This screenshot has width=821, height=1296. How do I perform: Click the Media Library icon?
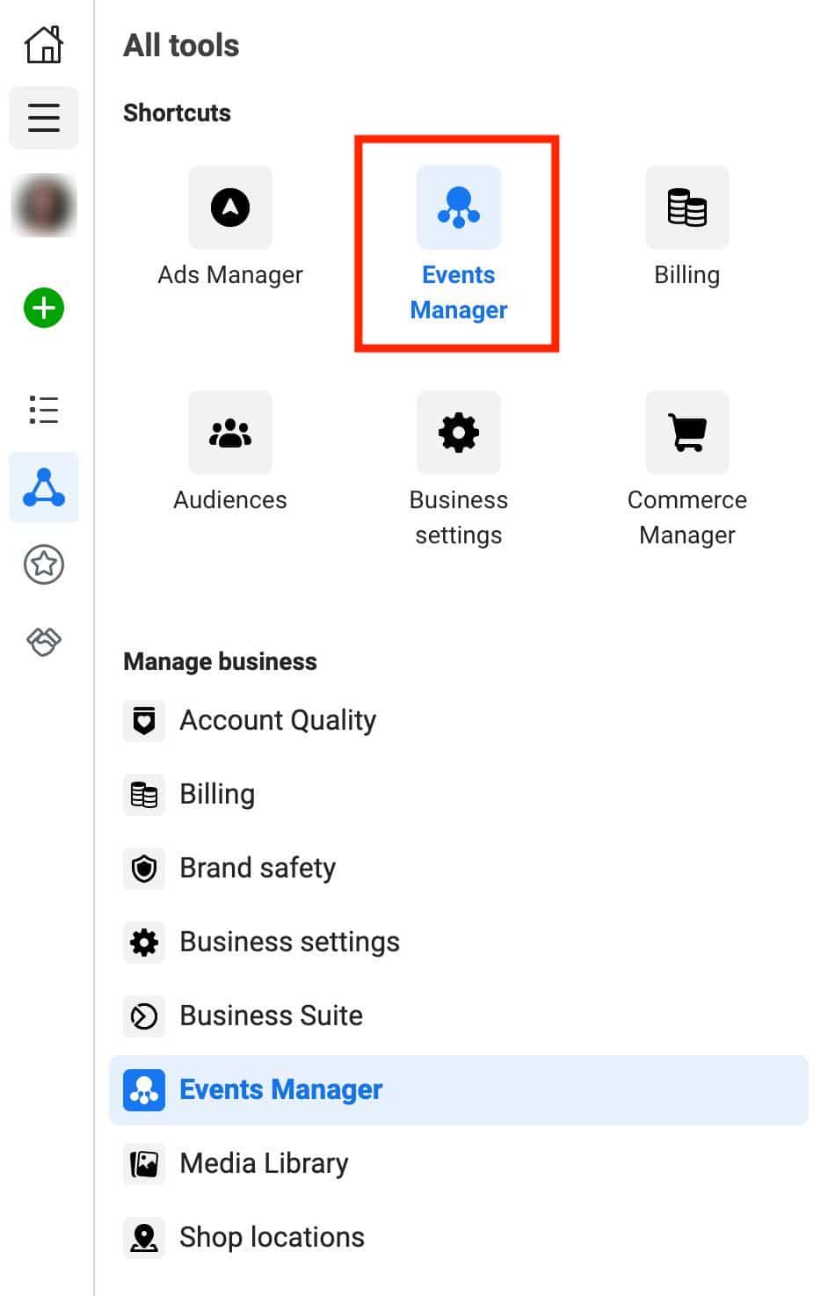tap(144, 1163)
